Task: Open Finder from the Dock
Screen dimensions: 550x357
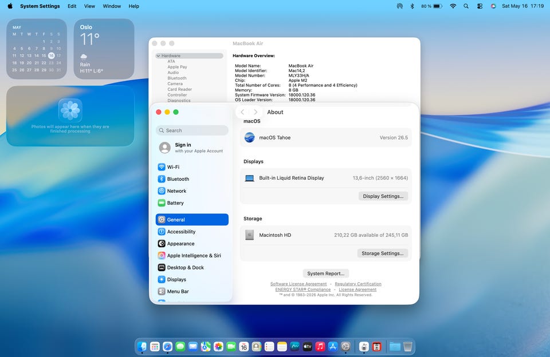Action: point(142,347)
